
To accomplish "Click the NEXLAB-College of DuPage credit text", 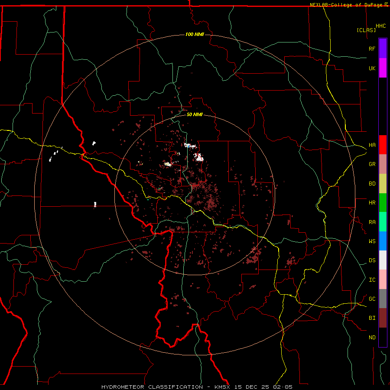I will point(346,5).
